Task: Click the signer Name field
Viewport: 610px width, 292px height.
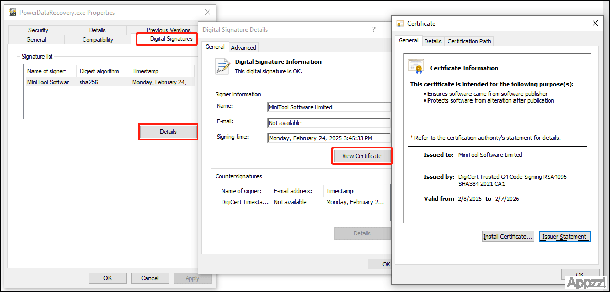Action: [329, 107]
